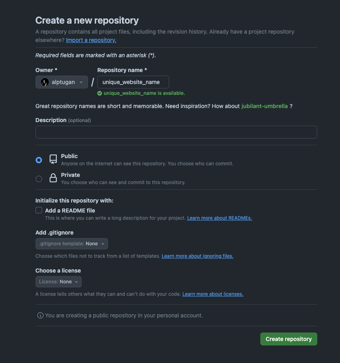Click the Owner dropdown caret arrow
Image resolution: width=340 pixels, height=363 pixels.
click(x=81, y=82)
